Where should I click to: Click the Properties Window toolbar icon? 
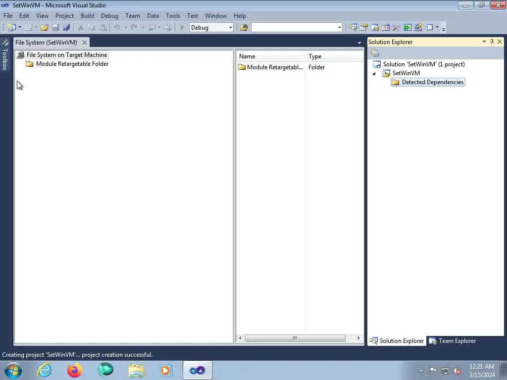click(x=364, y=28)
